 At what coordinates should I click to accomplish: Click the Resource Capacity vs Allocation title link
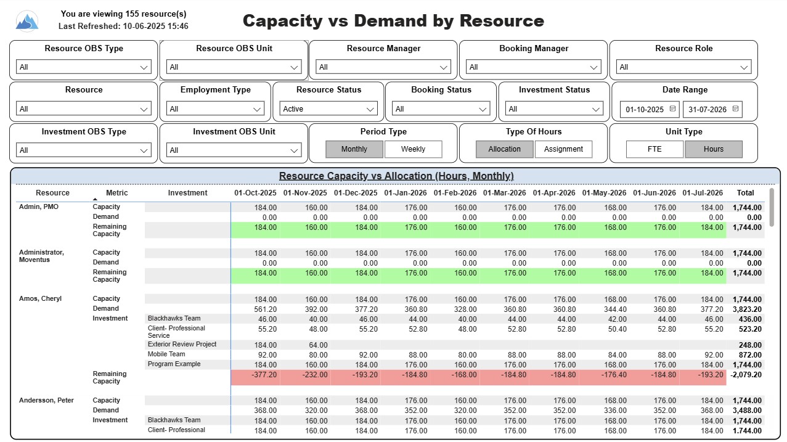[396, 176]
